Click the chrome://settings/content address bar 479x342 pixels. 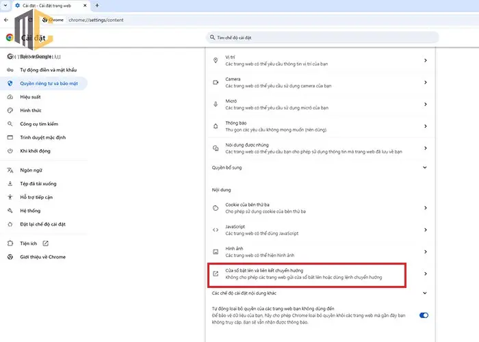click(x=96, y=20)
